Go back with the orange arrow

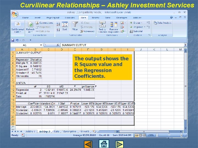coord(88,144)
